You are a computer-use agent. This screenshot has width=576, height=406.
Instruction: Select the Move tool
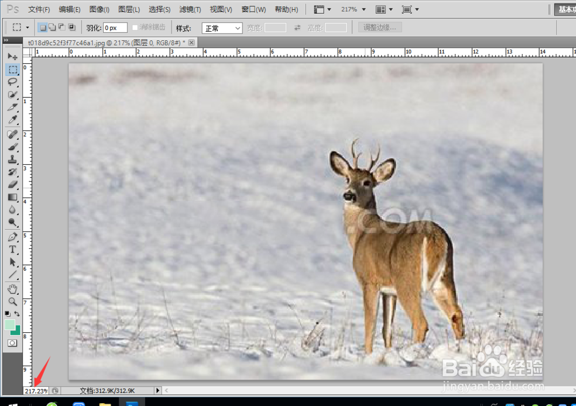coord(13,56)
